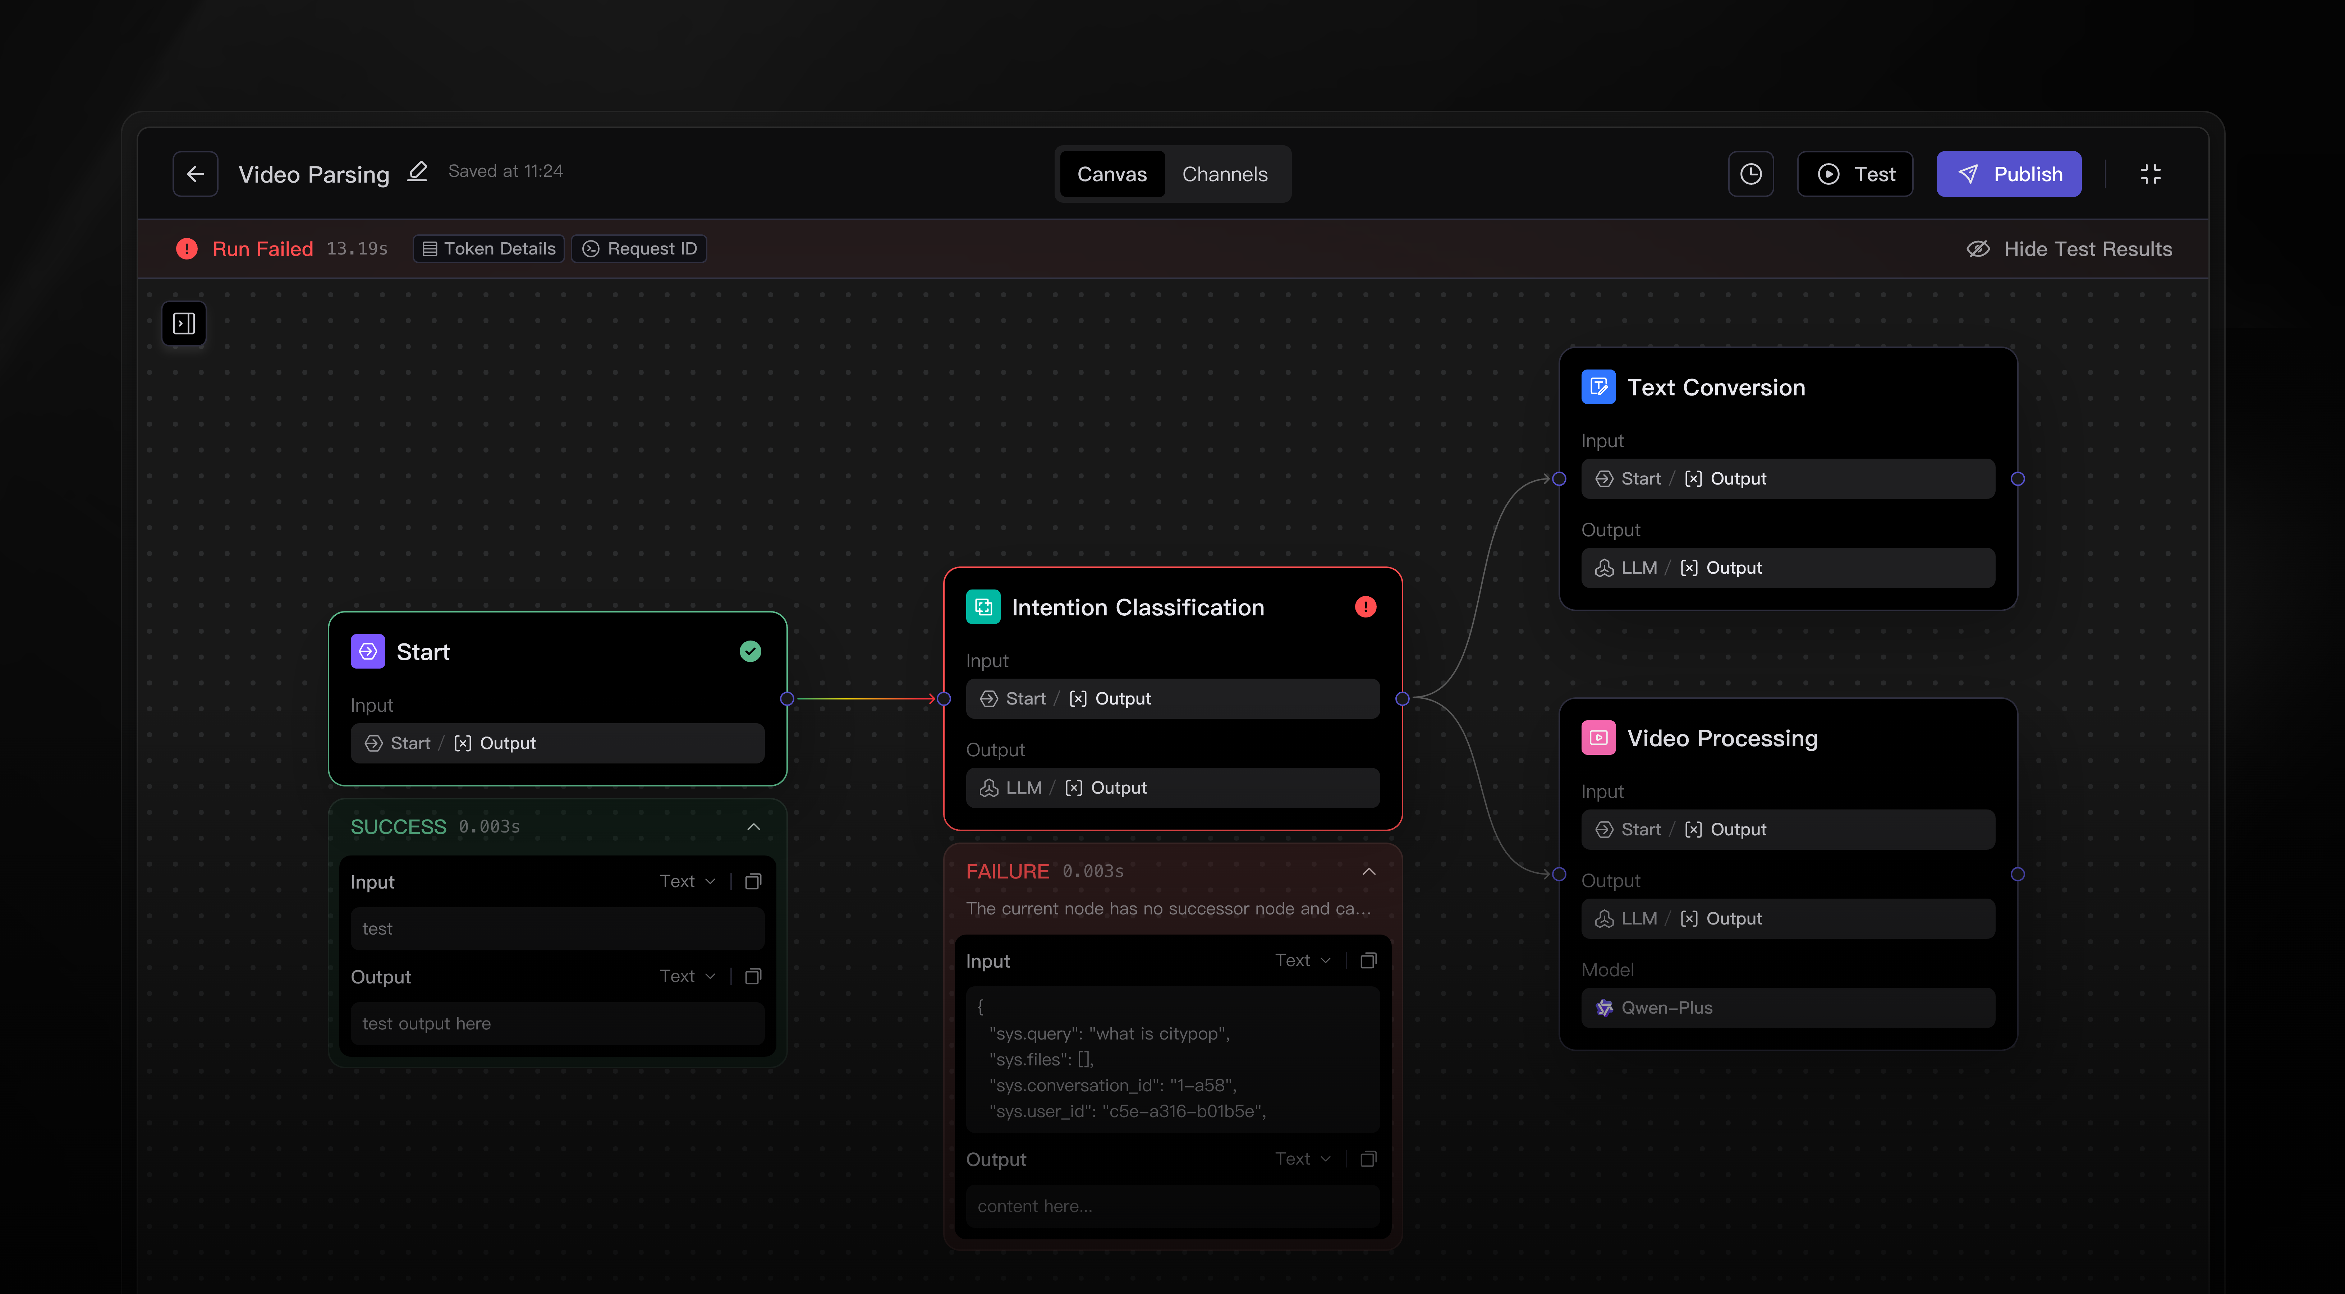Image resolution: width=2345 pixels, height=1294 pixels.
Task: Collapse the SUCCESS result panel
Action: 754,827
